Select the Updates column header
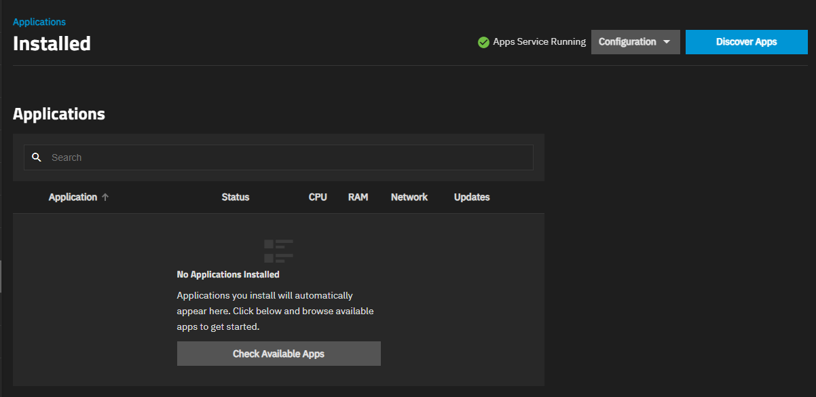Screen dimensions: 816x397 point(472,197)
